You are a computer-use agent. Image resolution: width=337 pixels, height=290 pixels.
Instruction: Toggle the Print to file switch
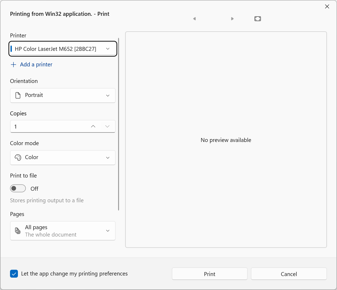[x=18, y=189]
